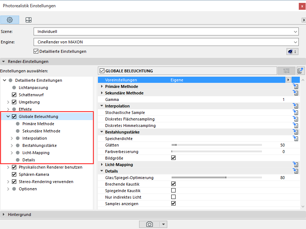The image size is (306, 229).
Task: Click the camera render button
Action: (150, 224)
